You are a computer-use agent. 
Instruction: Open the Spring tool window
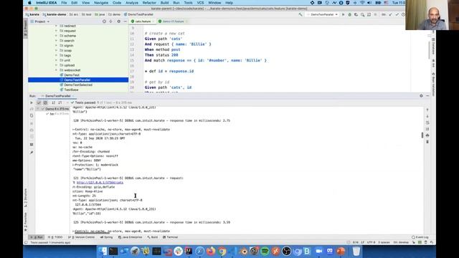click(x=107, y=237)
